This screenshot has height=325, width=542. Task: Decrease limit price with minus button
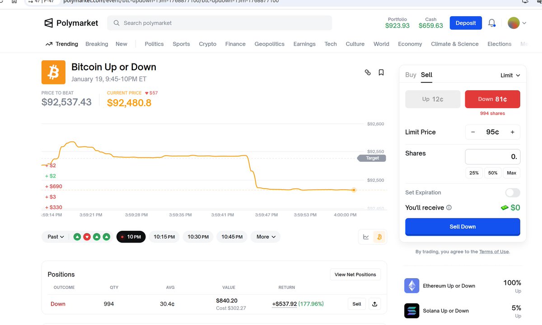coord(473,132)
